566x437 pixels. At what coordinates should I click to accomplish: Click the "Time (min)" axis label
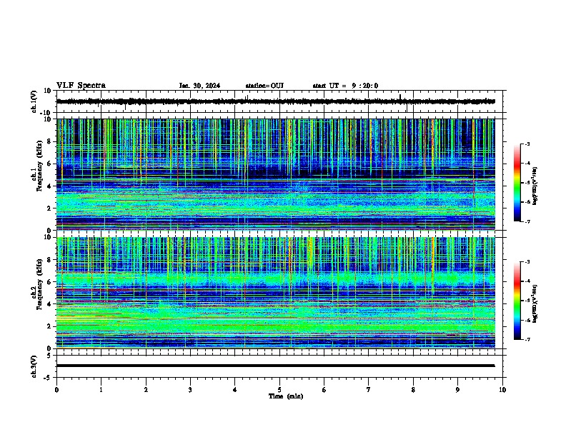(286, 396)
